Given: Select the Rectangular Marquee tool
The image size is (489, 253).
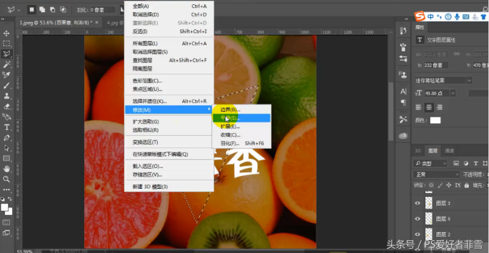Looking at the screenshot, I should (6, 43).
